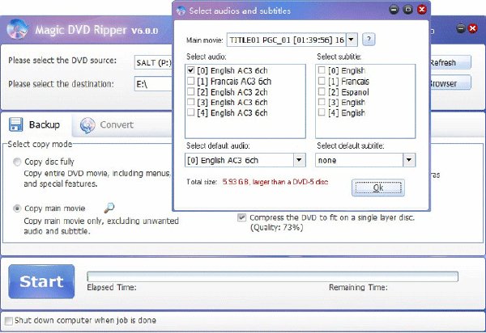Click the ripping progress bar
The height and width of the screenshot is (333, 486).
tap(272, 276)
